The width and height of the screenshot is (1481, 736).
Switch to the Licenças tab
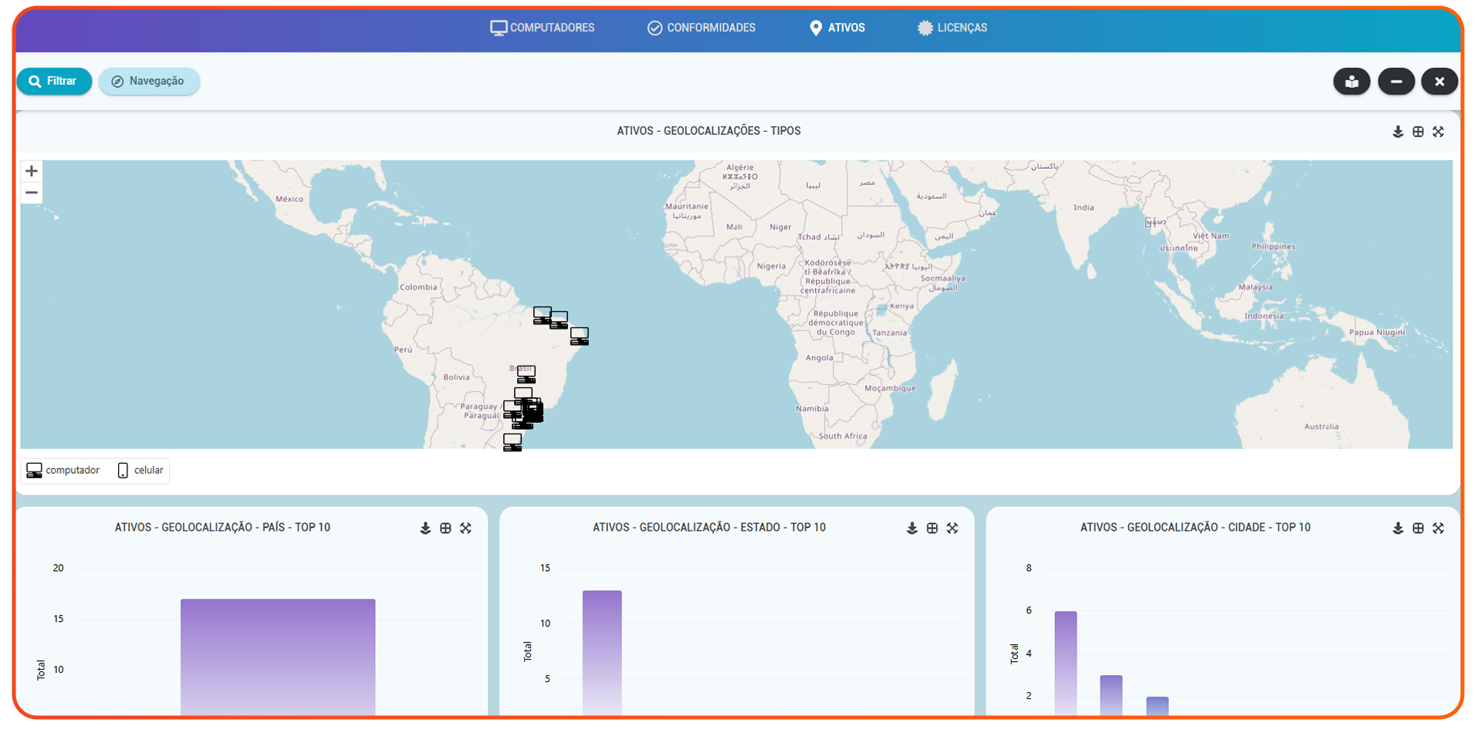click(x=952, y=28)
